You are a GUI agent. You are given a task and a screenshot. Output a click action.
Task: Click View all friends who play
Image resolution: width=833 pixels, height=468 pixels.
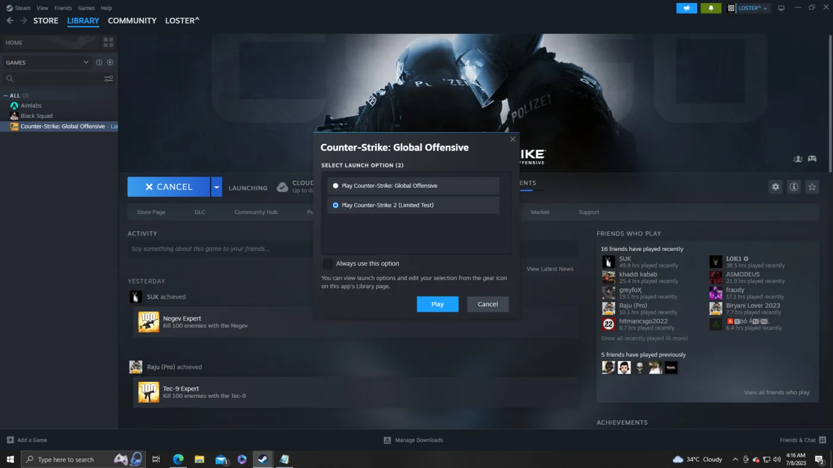pos(777,392)
